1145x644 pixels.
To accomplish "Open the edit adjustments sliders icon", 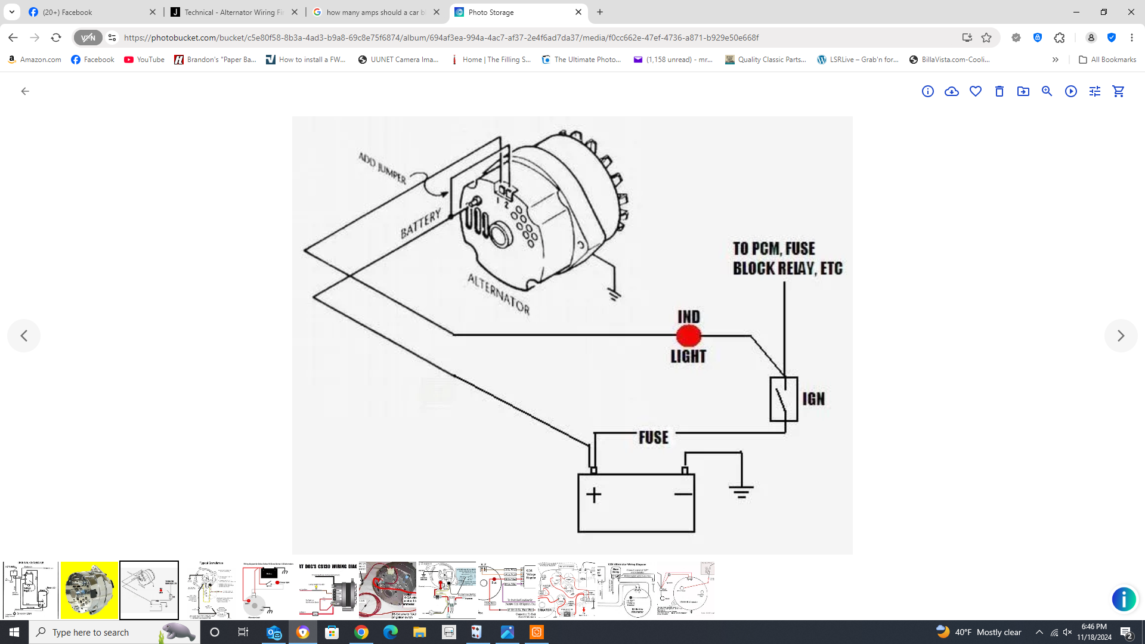I will tap(1095, 91).
